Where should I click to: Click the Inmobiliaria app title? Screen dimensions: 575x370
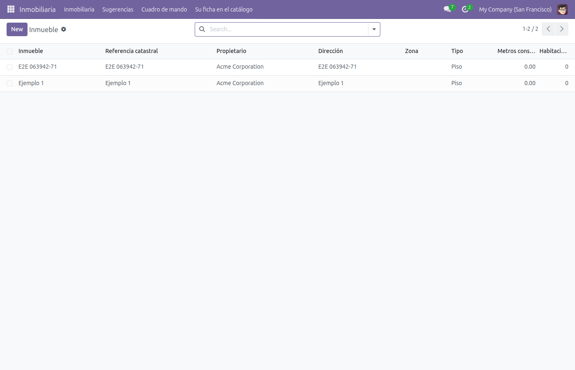tap(37, 9)
